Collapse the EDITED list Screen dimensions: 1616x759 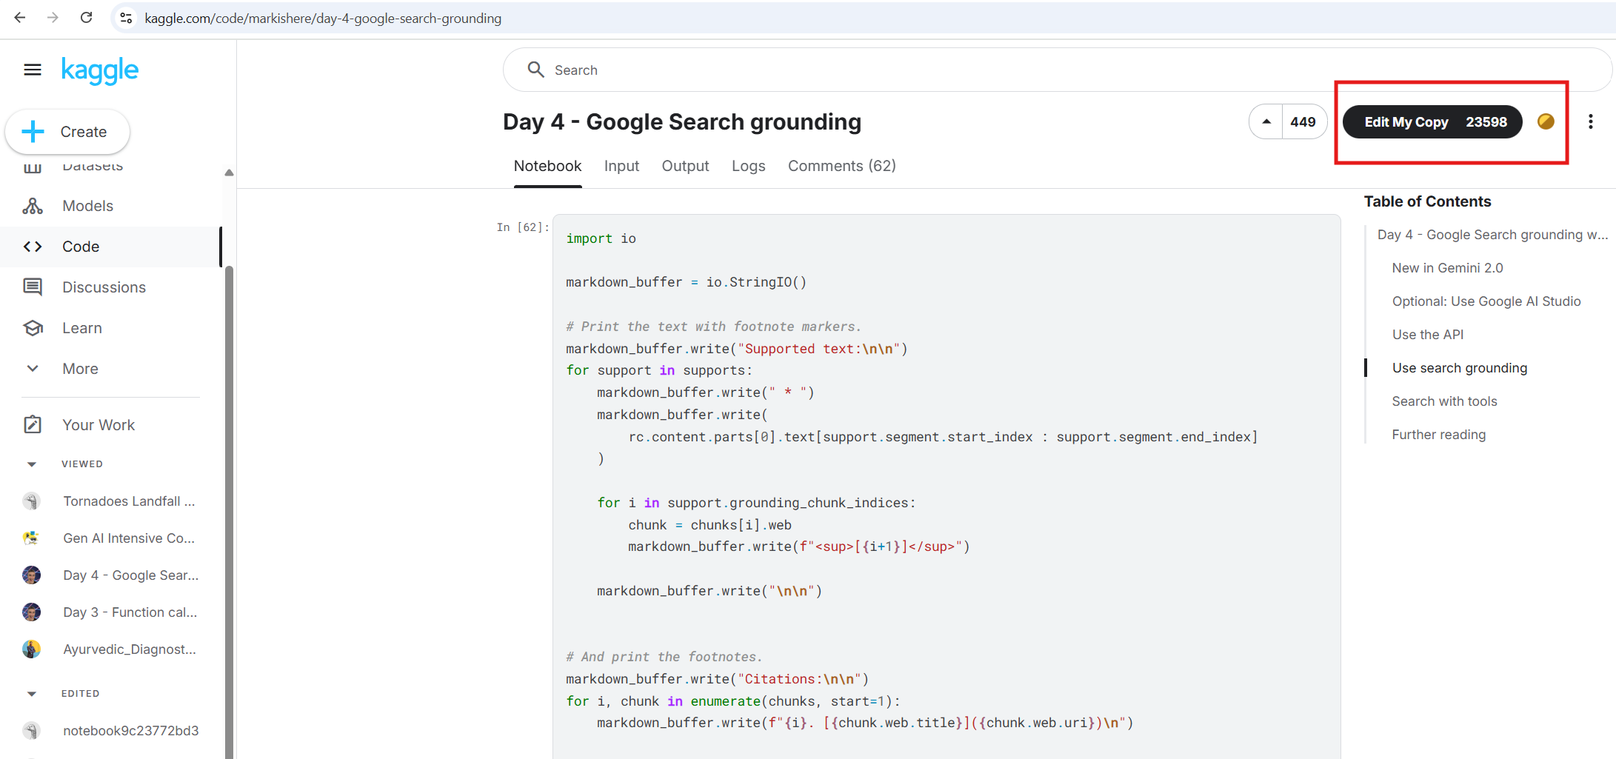point(31,694)
